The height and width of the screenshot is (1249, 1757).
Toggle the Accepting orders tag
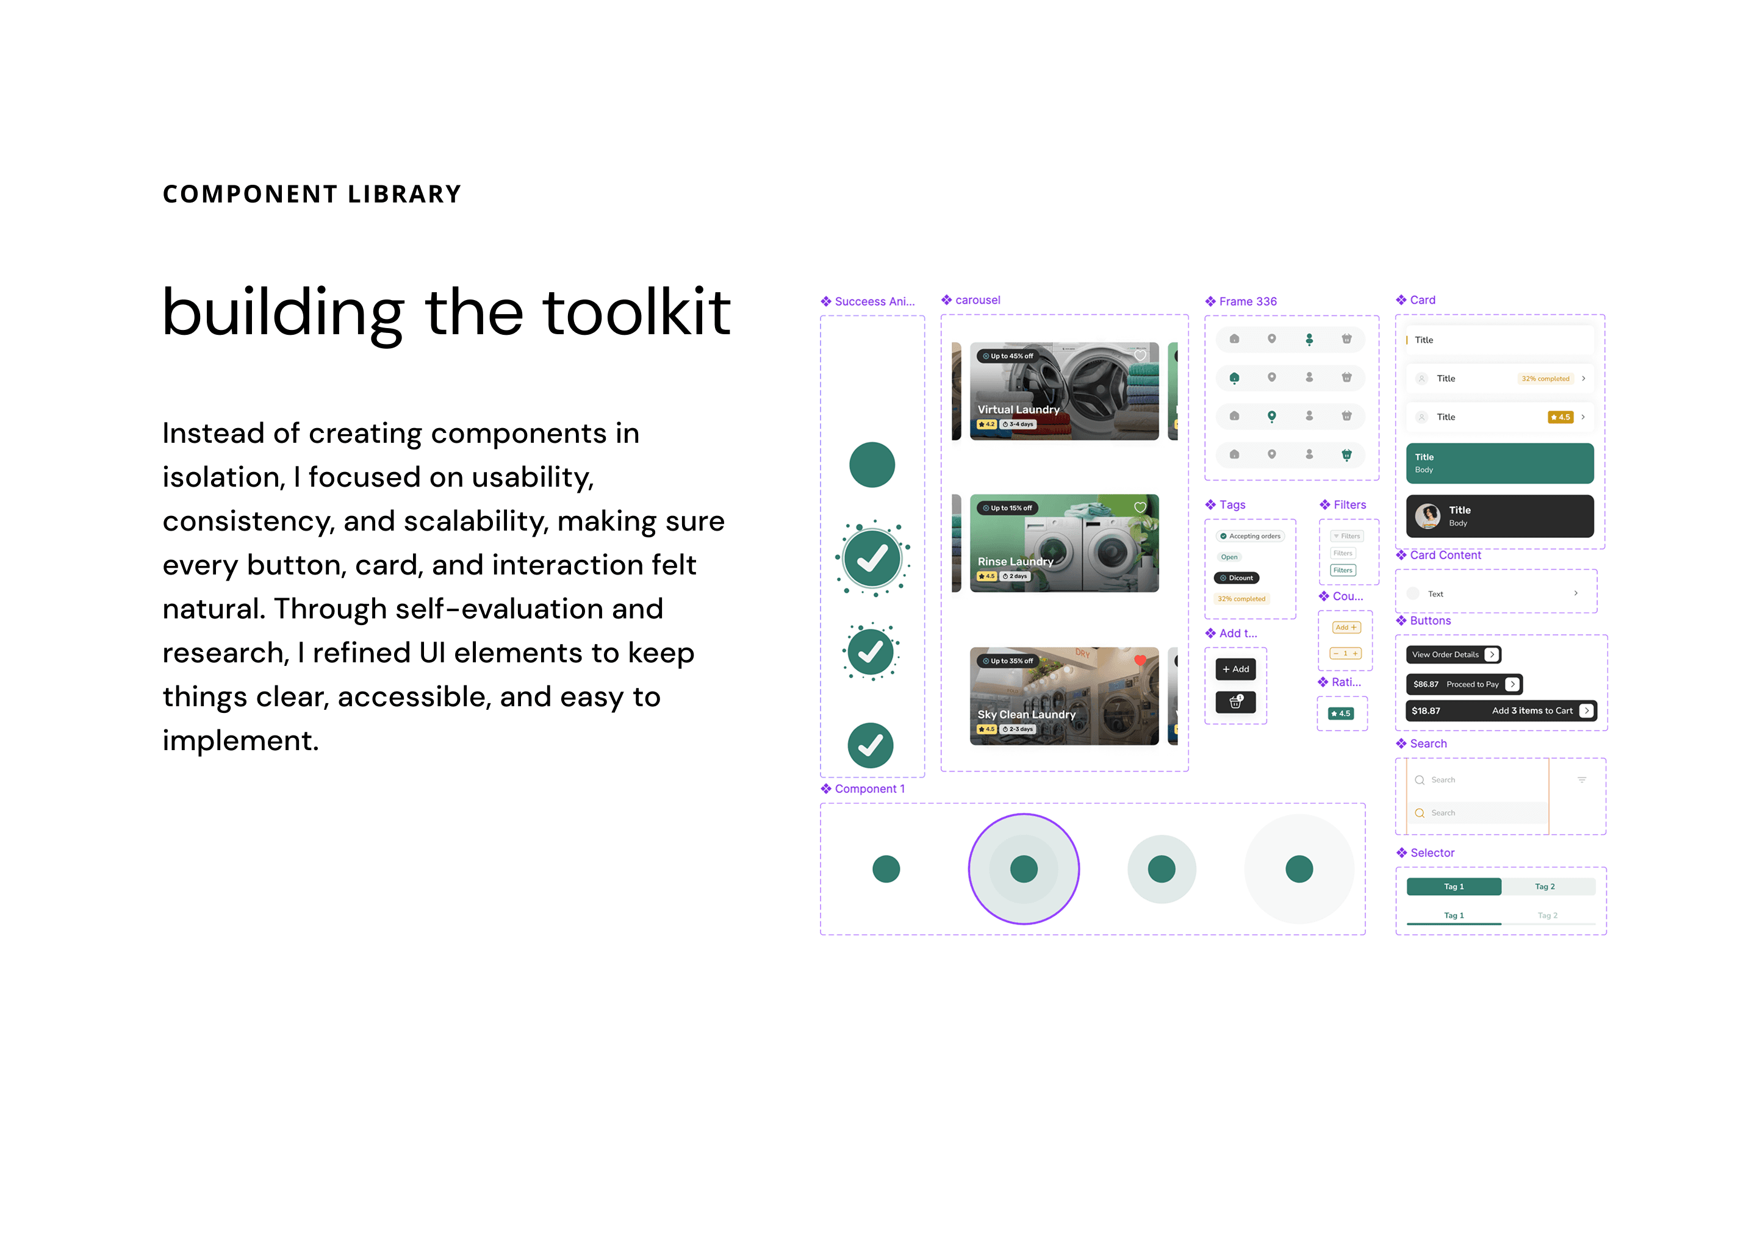coord(1250,536)
